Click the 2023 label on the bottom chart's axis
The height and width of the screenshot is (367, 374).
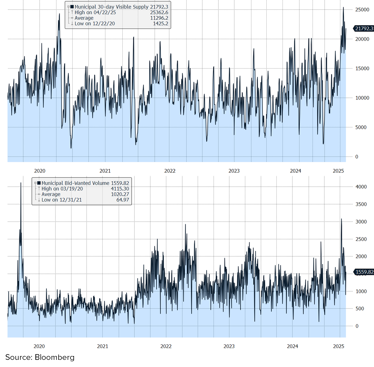click(229, 346)
